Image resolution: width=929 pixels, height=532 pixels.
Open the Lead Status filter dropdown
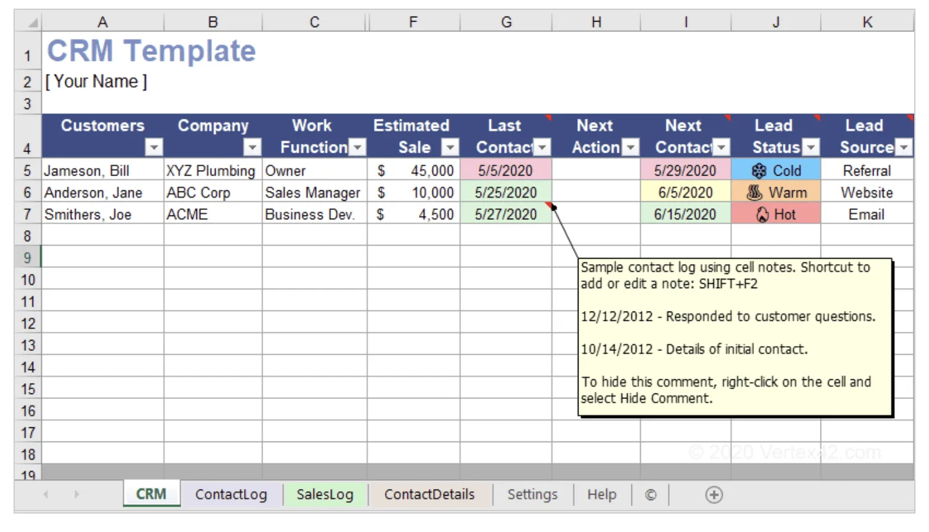click(x=811, y=147)
